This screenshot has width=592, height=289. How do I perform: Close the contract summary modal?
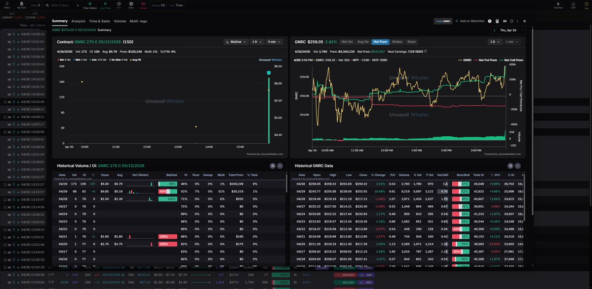(x=524, y=22)
